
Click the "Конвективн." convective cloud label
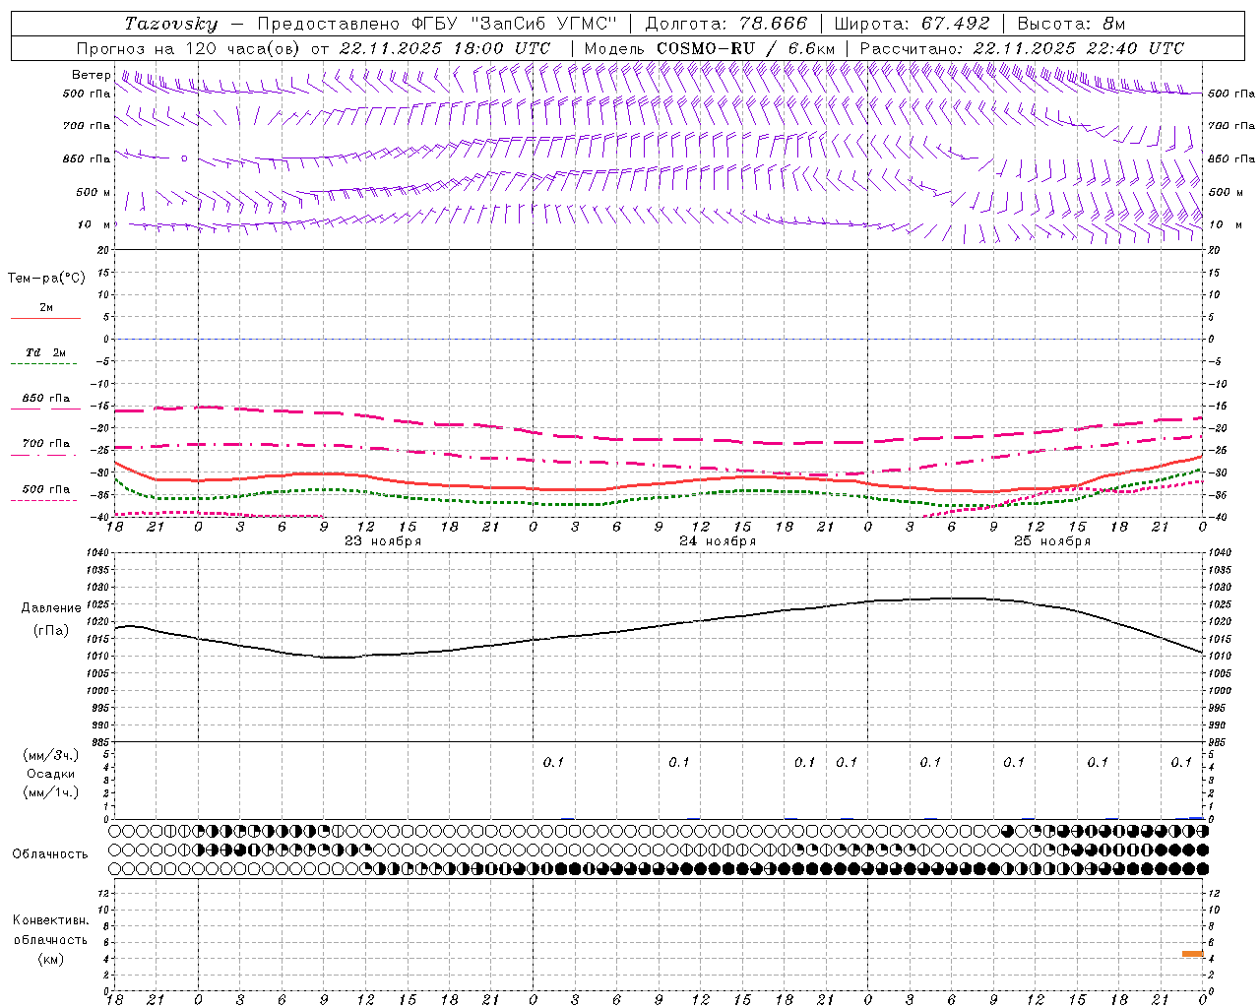[x=50, y=920]
